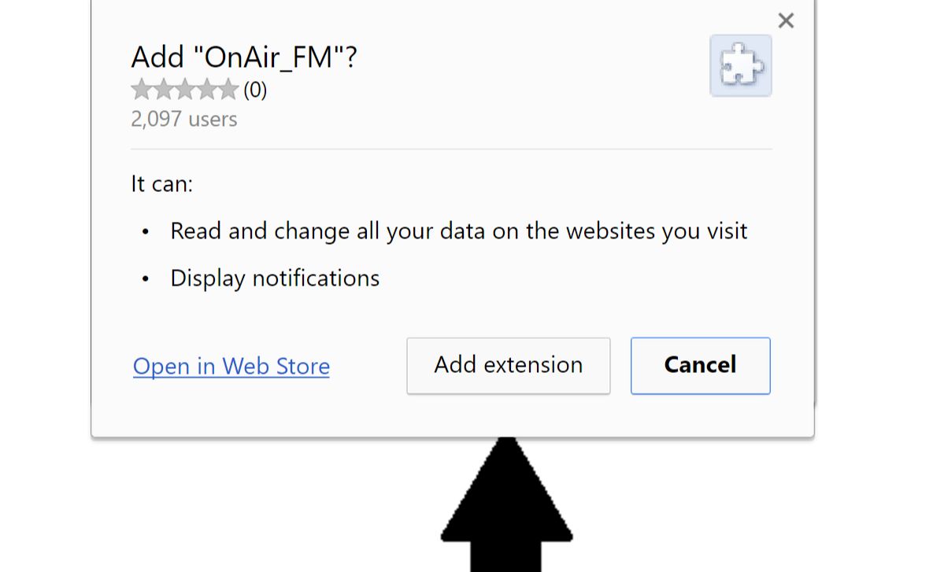This screenshot has width=933, height=572.
Task: Close the dialog with the X icon
Action: point(785,21)
